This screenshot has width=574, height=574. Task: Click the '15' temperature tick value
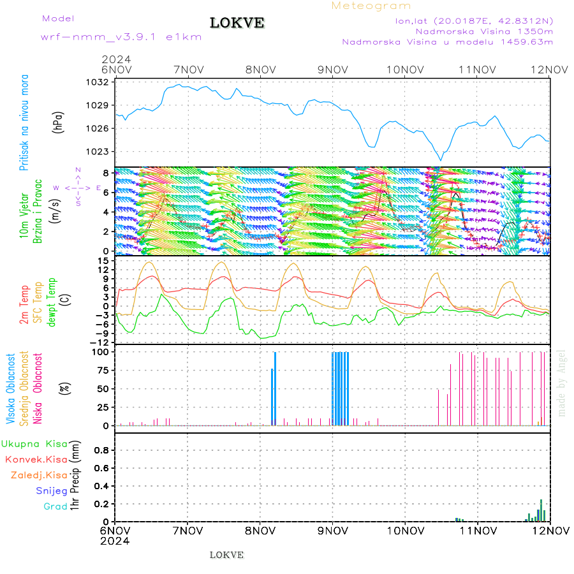coord(103,261)
